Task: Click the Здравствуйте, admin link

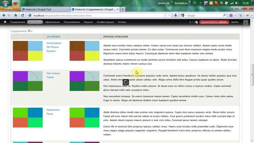Action: point(214,22)
